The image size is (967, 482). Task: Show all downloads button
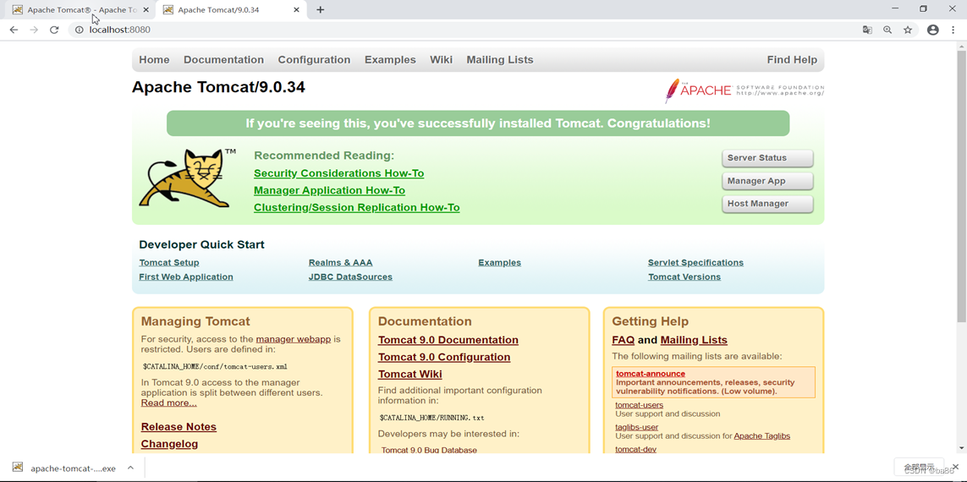[x=919, y=467]
